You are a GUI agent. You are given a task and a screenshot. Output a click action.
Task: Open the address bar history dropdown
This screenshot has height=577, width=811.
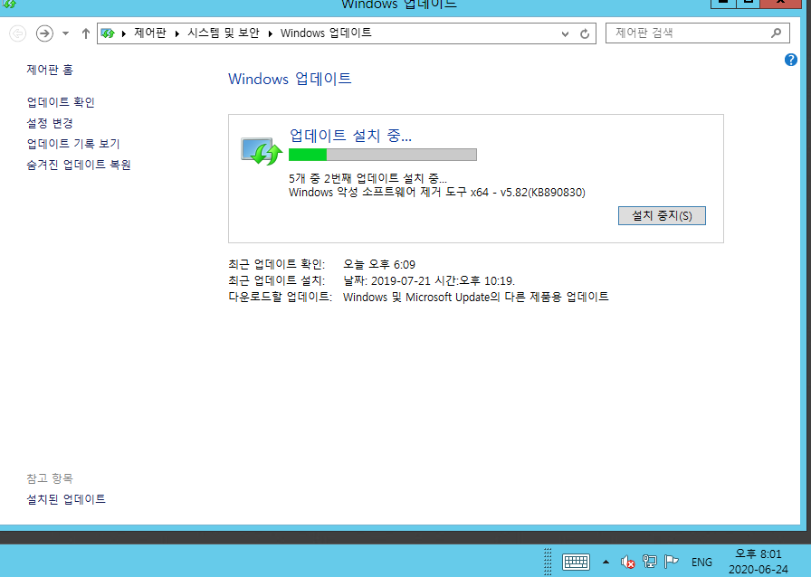566,33
